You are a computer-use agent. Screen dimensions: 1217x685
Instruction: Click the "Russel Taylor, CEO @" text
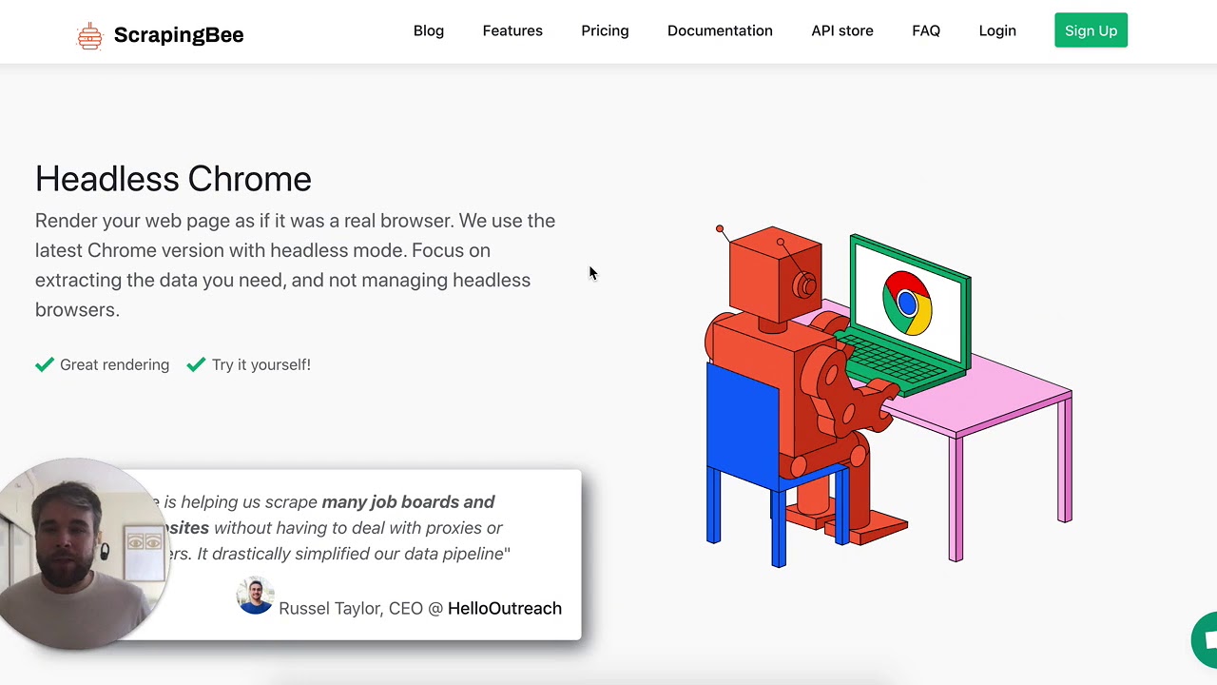[361, 608]
